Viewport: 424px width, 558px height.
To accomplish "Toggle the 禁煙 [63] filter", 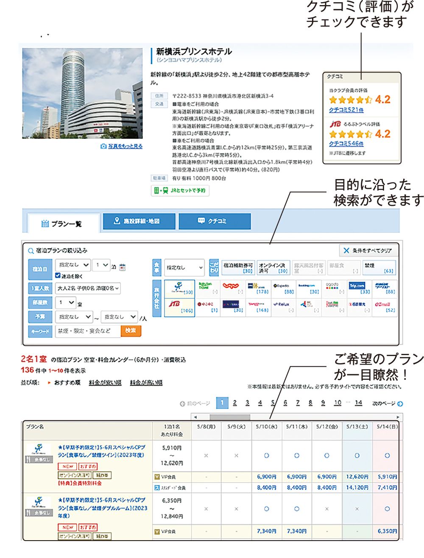I will click(x=379, y=268).
